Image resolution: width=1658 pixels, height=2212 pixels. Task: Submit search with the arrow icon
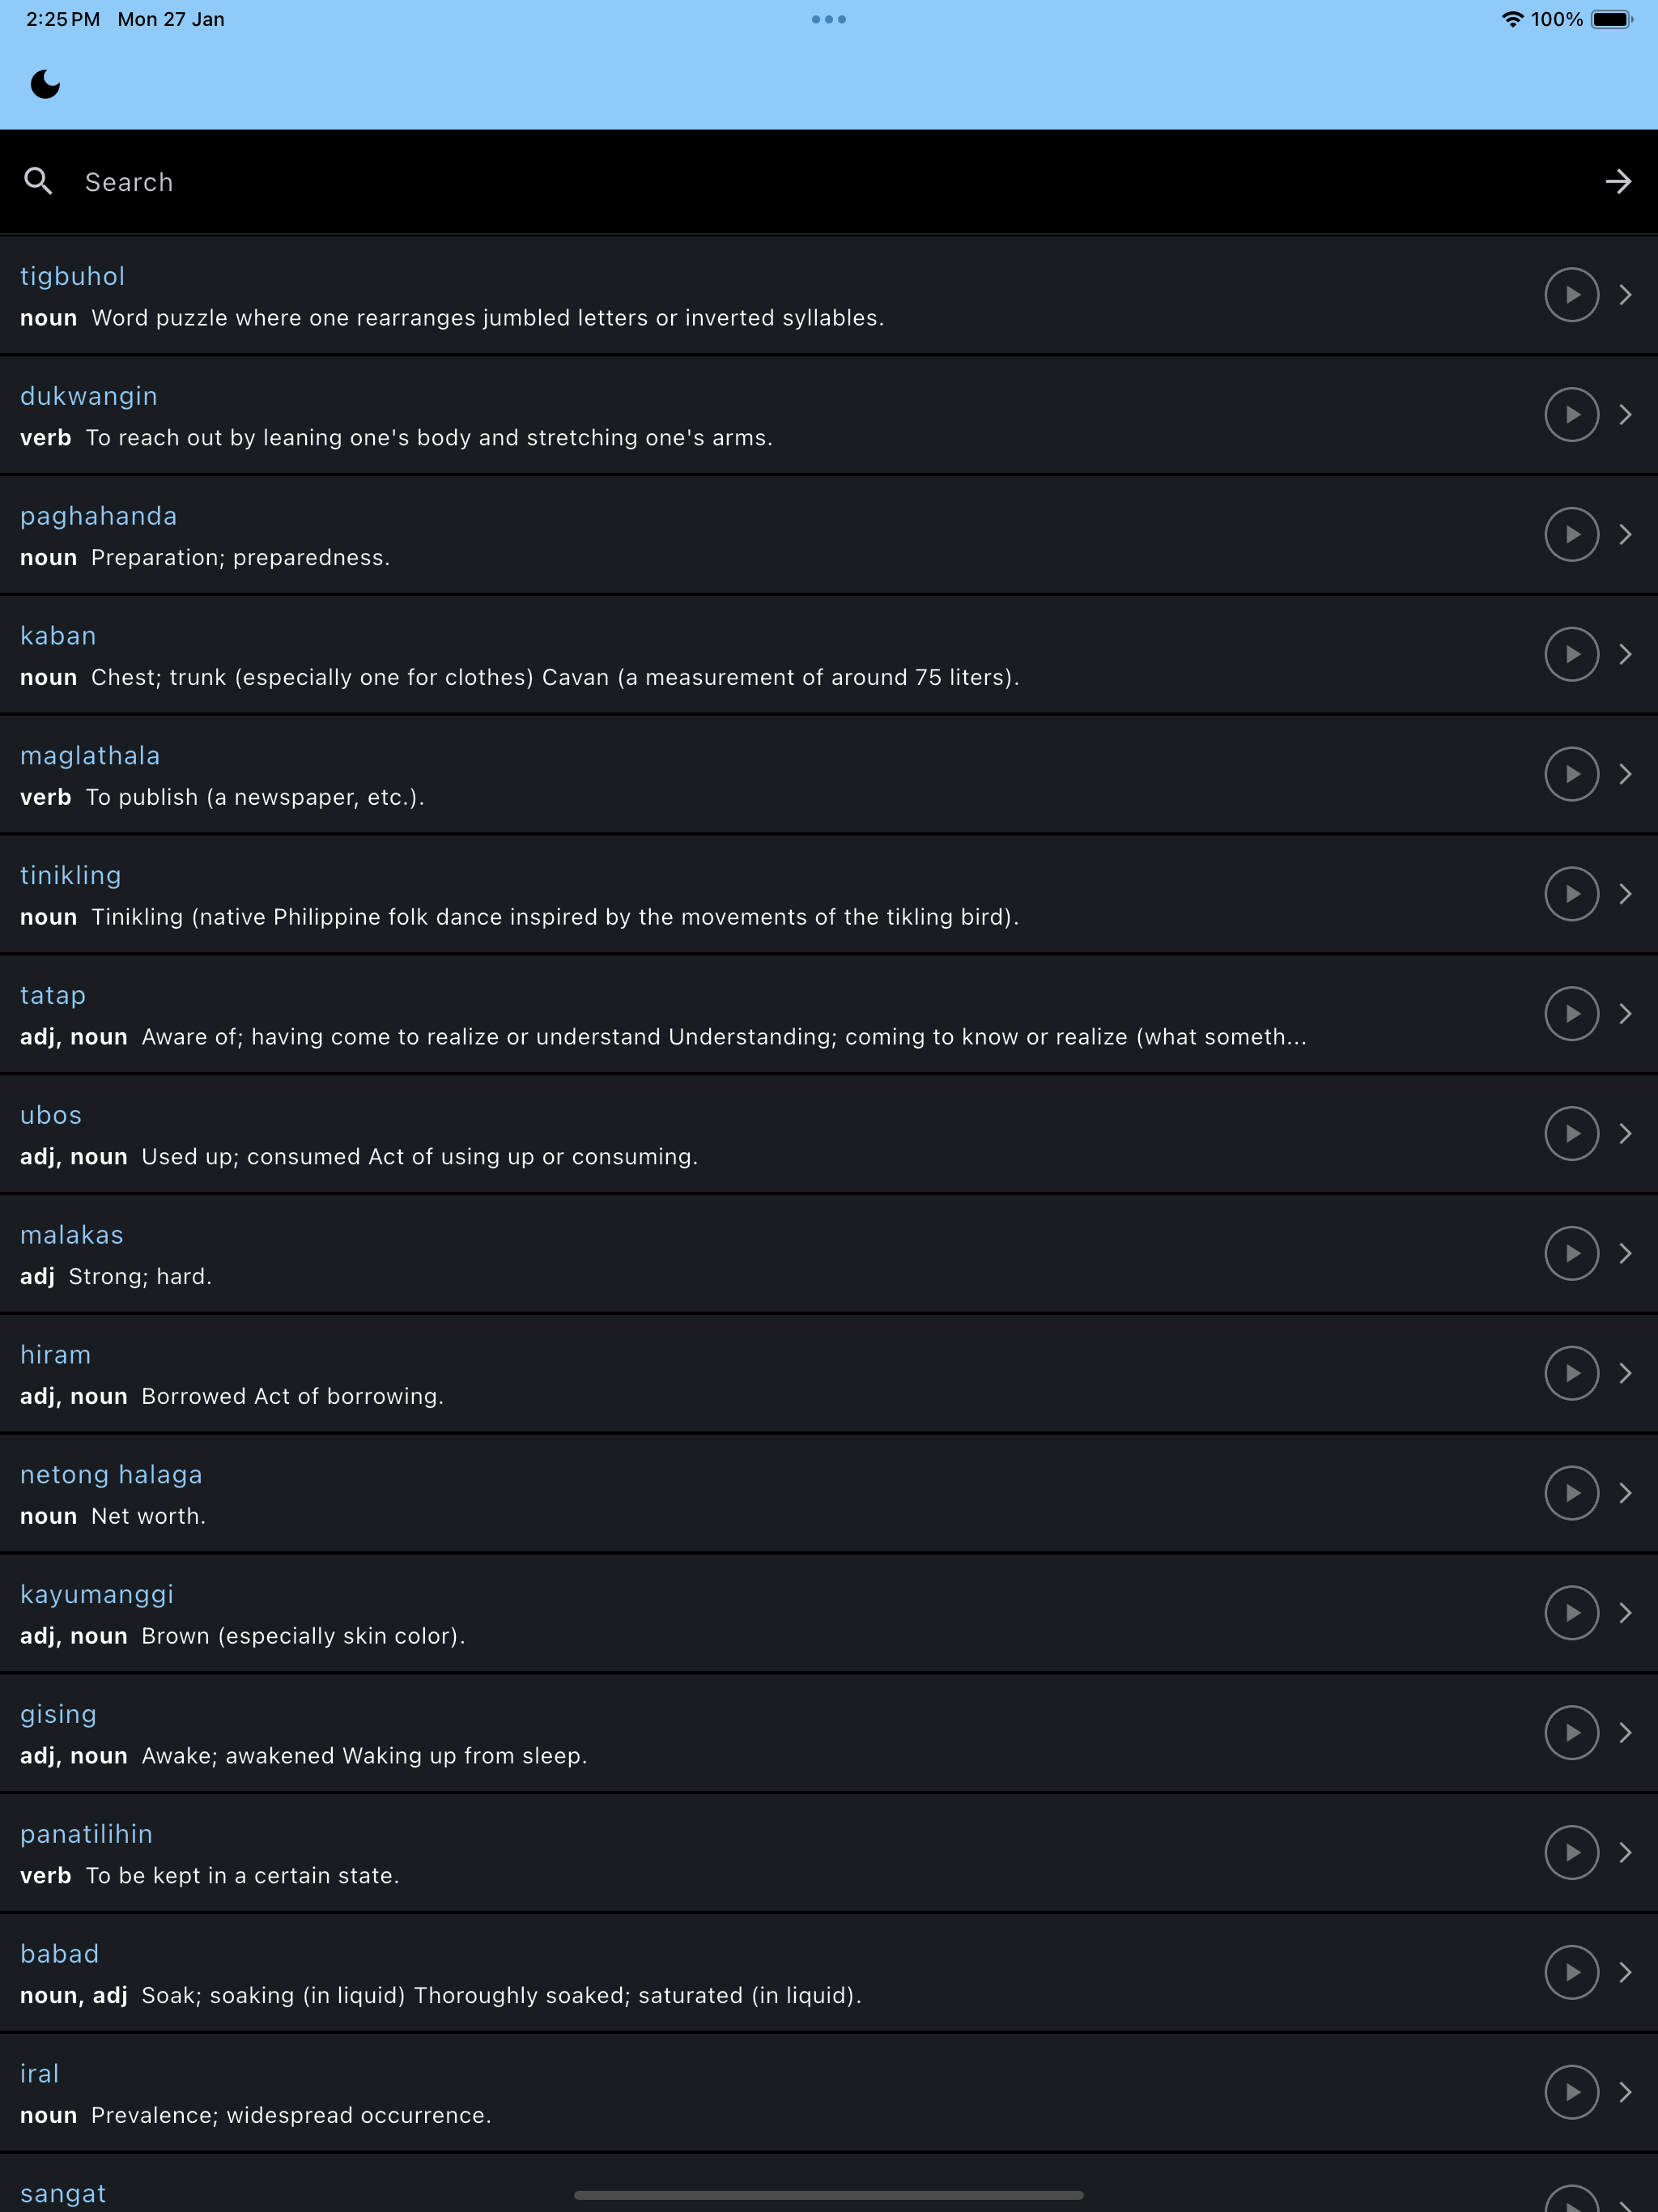coord(1618,181)
